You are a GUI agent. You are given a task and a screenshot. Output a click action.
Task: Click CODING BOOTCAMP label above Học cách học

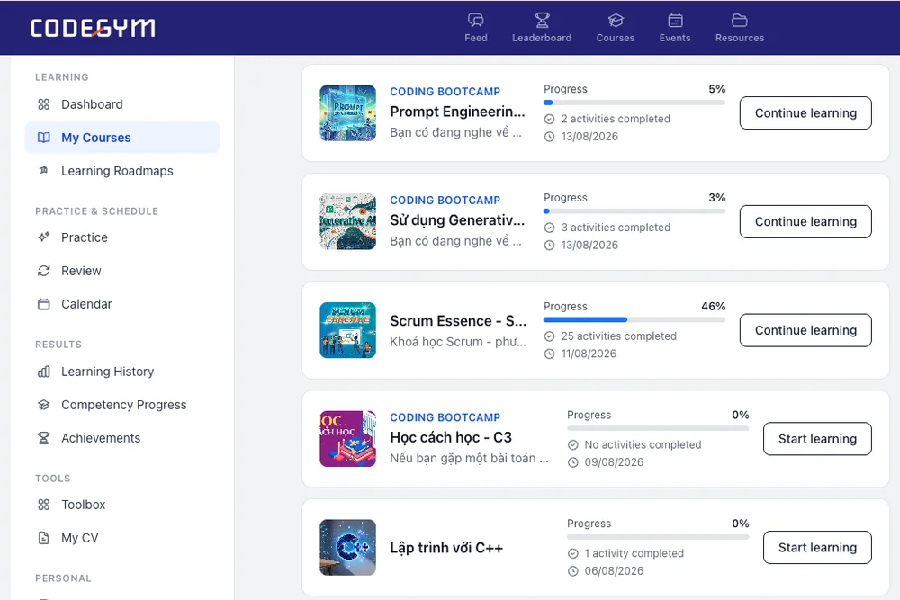pos(445,417)
